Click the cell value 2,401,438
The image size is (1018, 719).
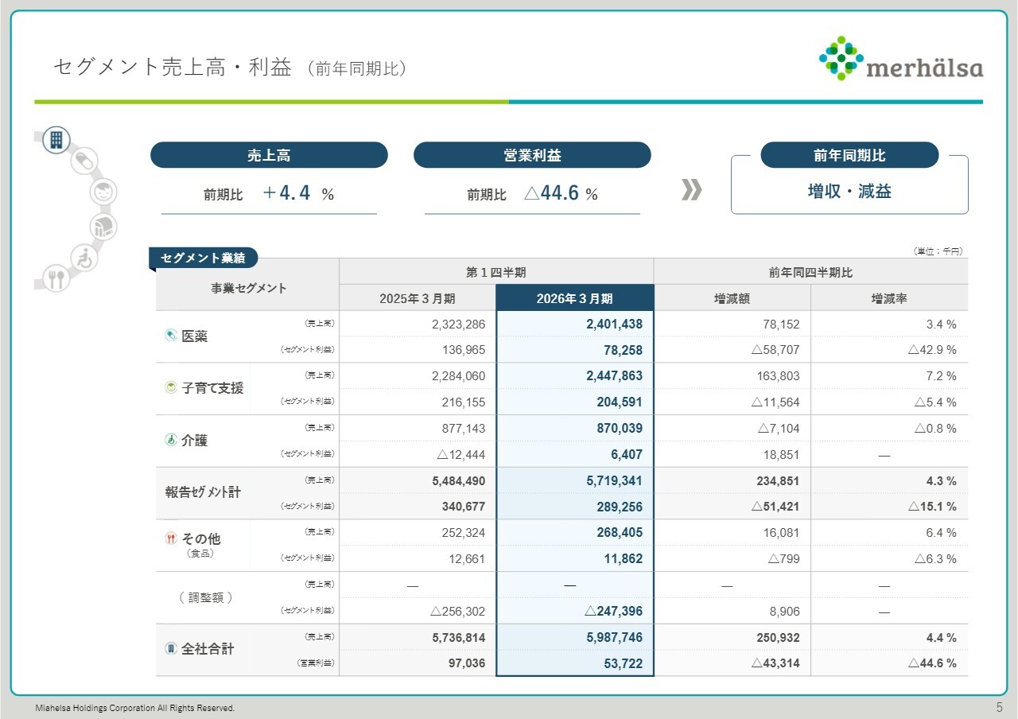pyautogui.click(x=614, y=325)
